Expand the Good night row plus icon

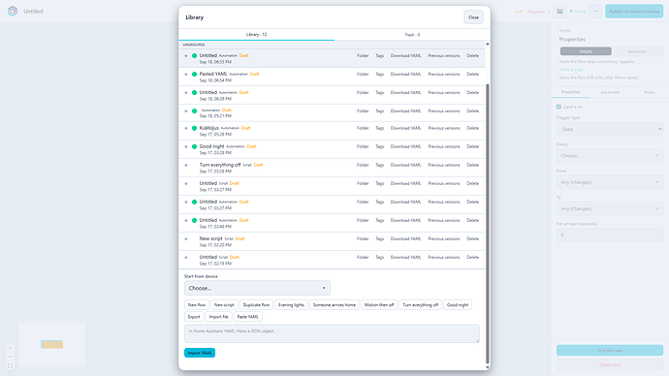186,146
